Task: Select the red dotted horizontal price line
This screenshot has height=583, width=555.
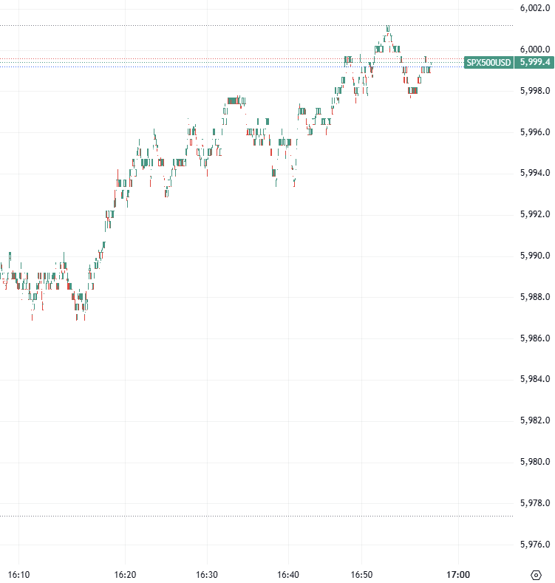Action: (x=231, y=59)
